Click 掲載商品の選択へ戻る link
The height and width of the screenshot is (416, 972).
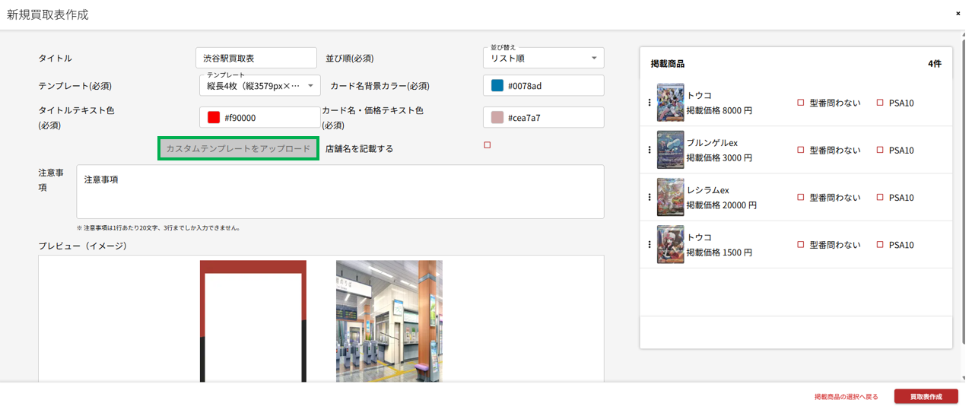coord(846,397)
